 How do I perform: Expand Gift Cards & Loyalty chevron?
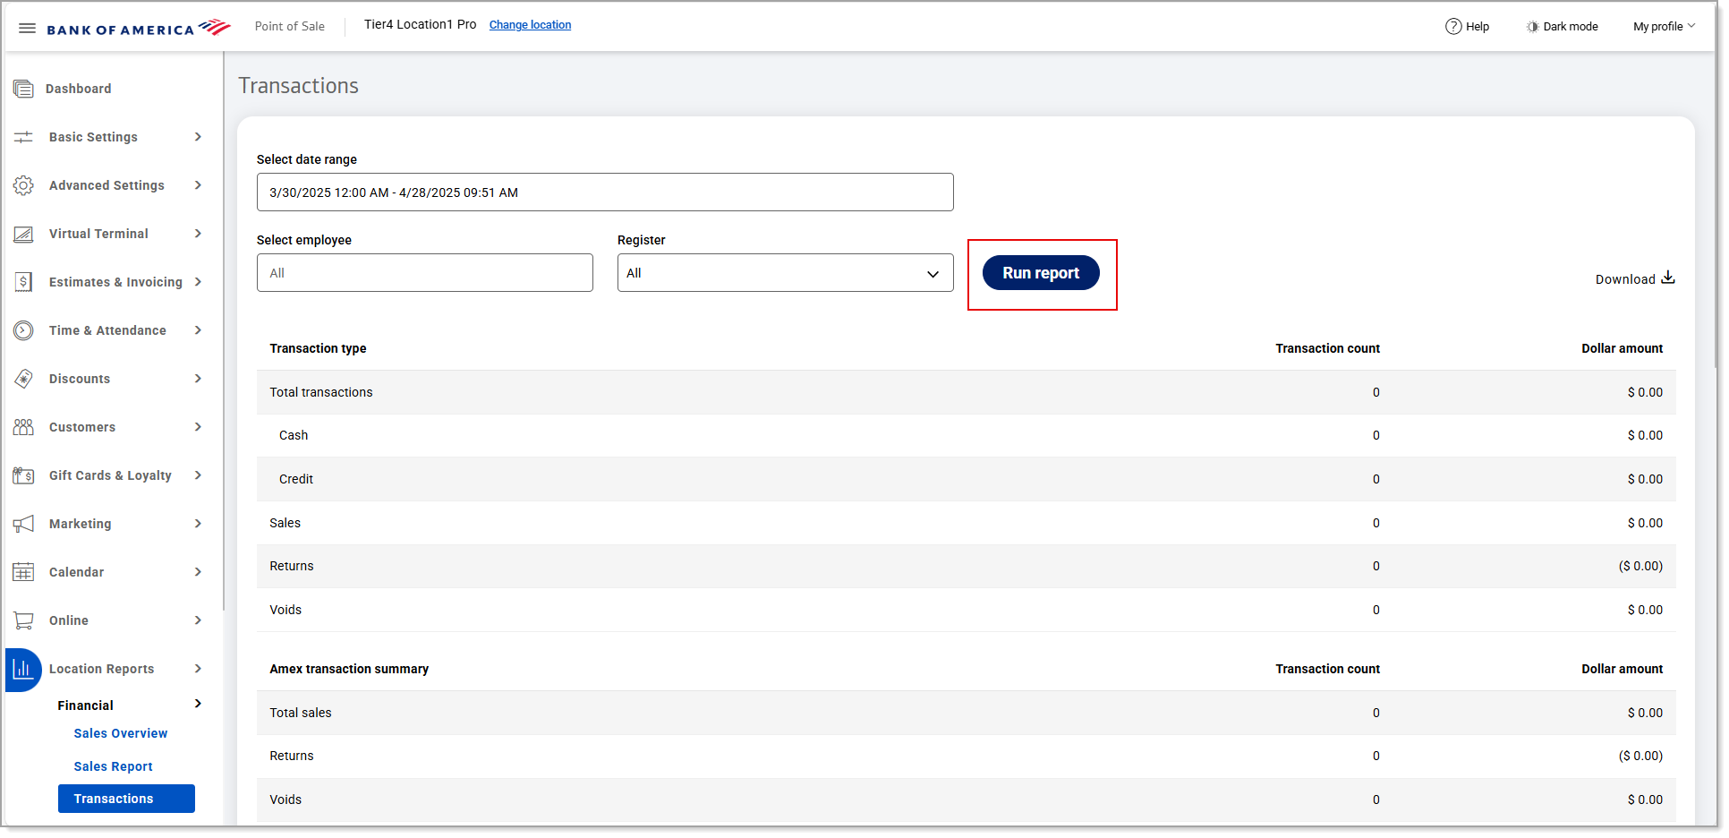click(x=198, y=475)
